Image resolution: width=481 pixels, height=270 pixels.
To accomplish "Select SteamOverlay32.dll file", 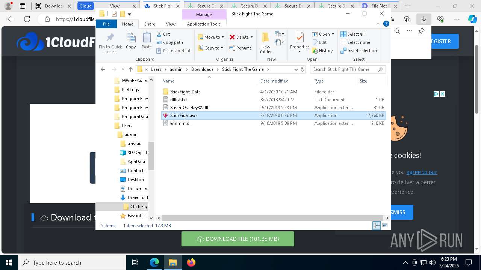I will (x=273, y=108).
